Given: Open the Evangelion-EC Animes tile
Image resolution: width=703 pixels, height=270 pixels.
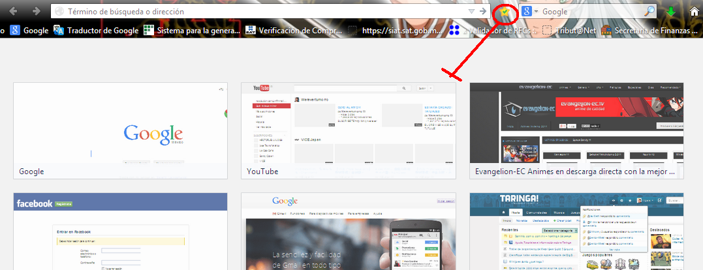Looking at the screenshot, I should pyautogui.click(x=576, y=130).
